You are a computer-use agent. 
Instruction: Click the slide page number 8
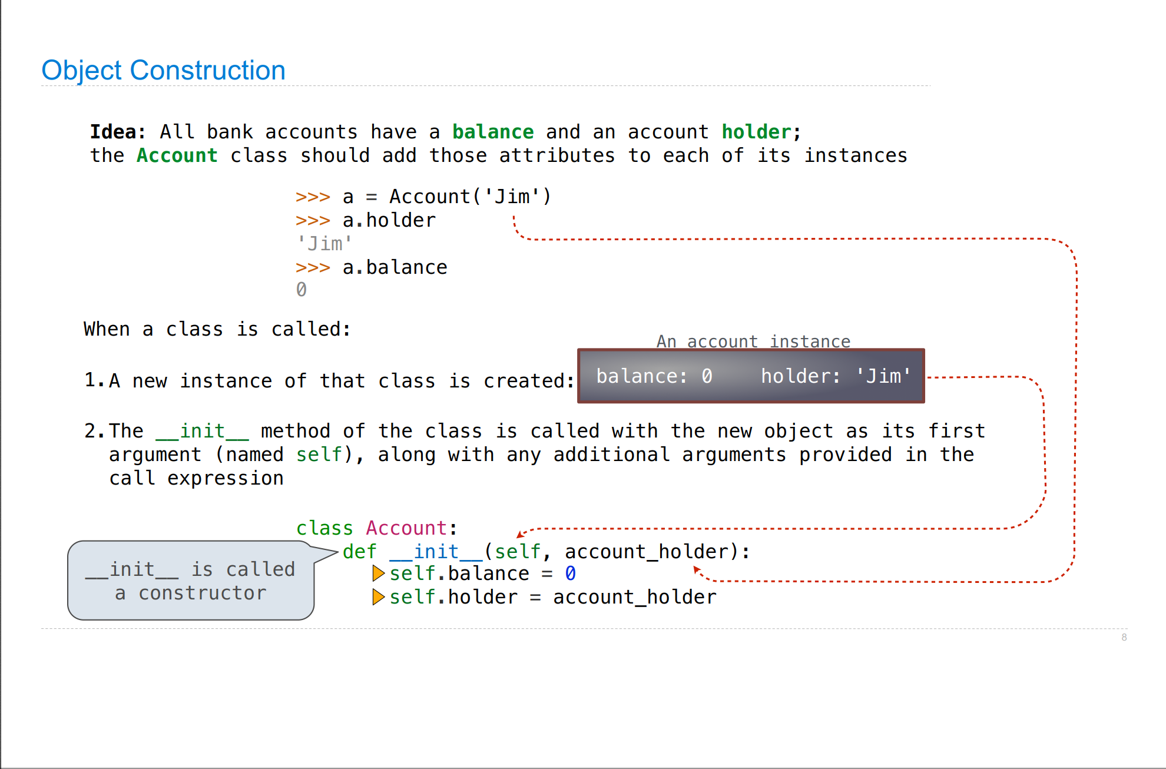click(1124, 637)
